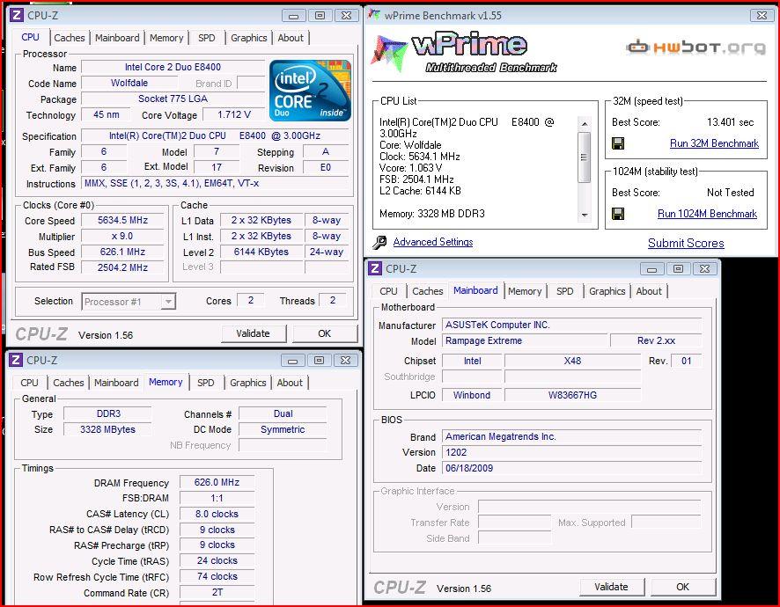Click Submit Scores link
This screenshot has width=780, height=607.
point(686,243)
